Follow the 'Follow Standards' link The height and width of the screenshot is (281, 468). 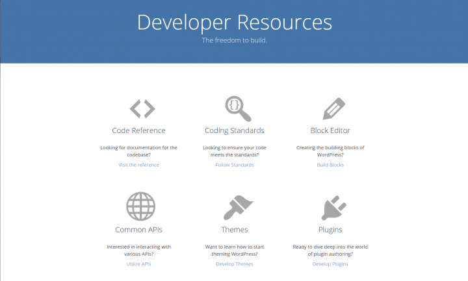[235, 165]
